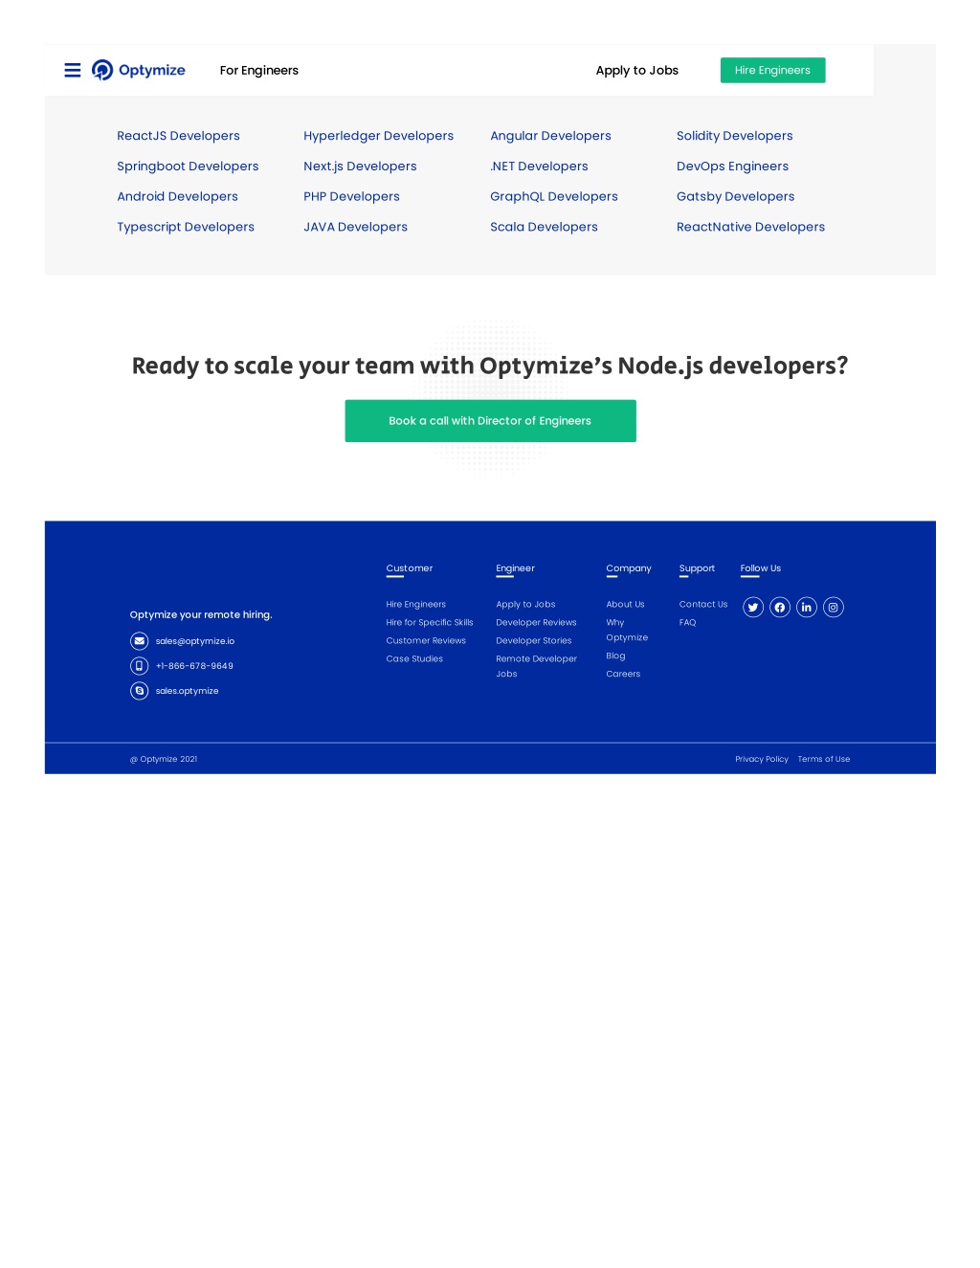Click the Skype icon in footer

140,691
